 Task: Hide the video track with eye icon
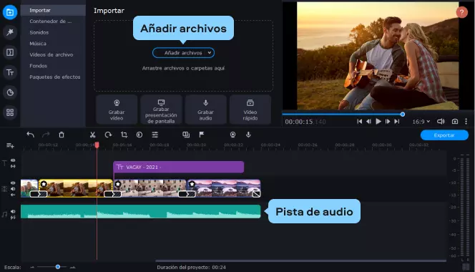pos(13,183)
